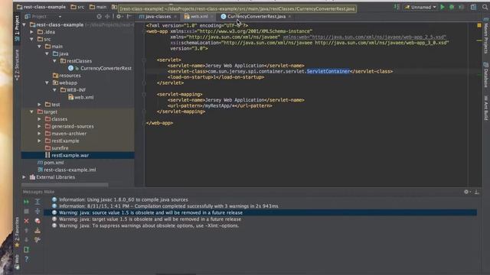Open Maven Projects tool window
The height and width of the screenshot is (275, 490).
486,36
